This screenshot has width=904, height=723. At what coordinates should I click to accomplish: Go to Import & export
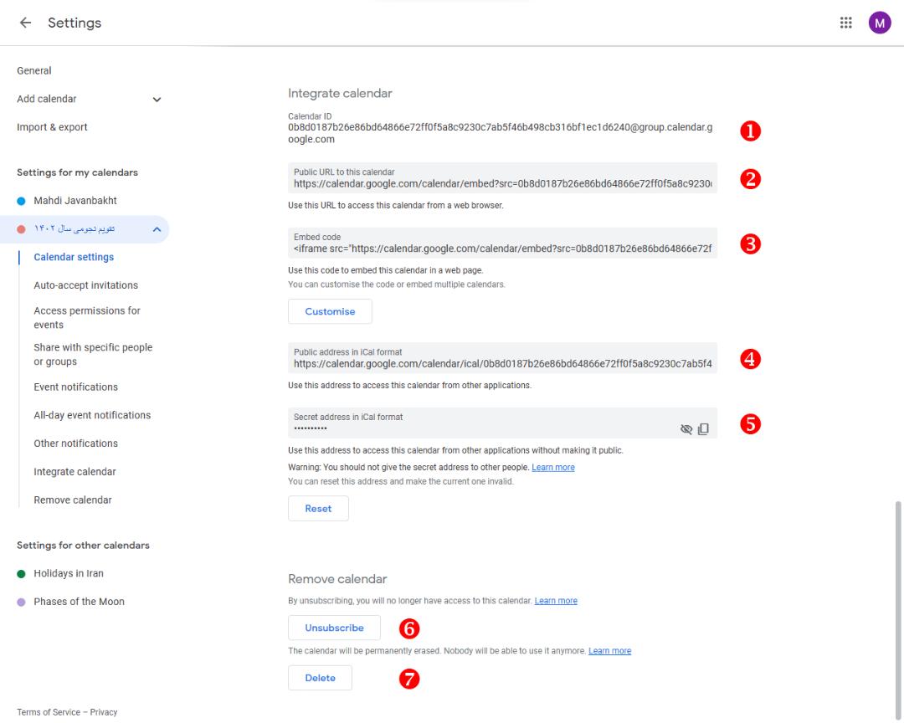52,127
